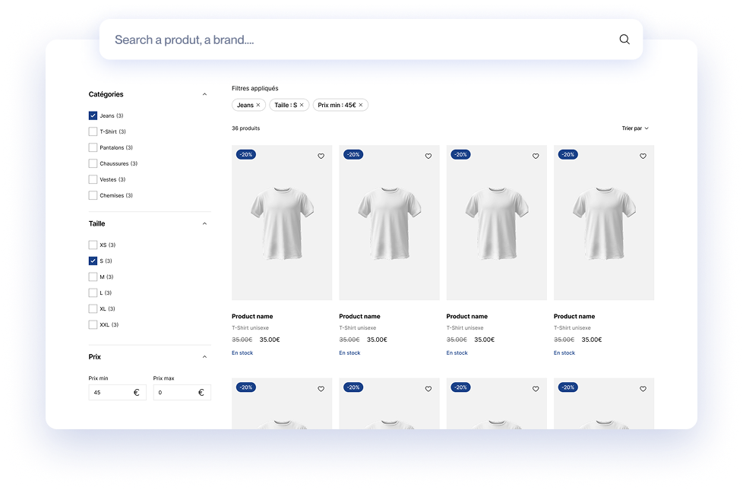
Task: Click the 36 produits count text
Action: click(x=246, y=128)
